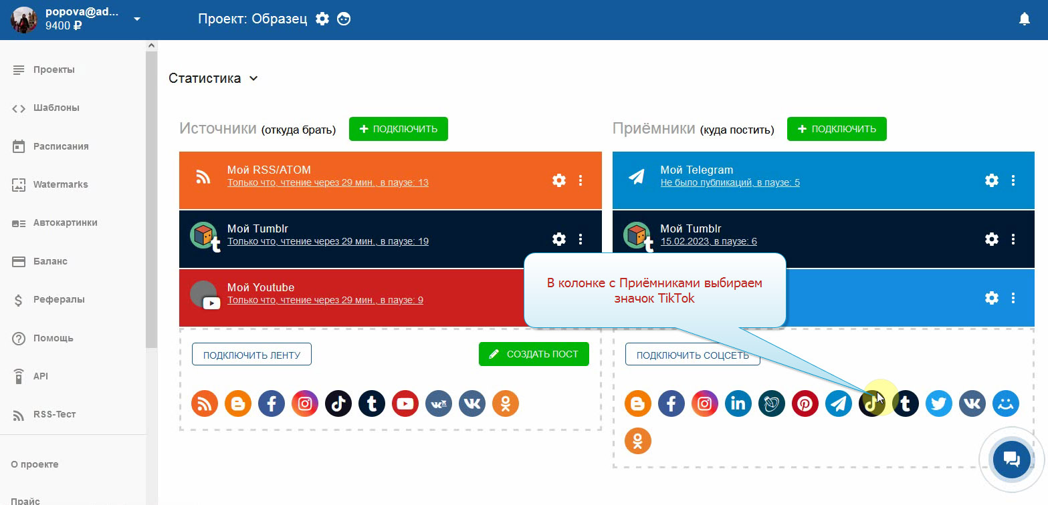This screenshot has height=505, width=1048.
Task: Go to Шаблоны in the sidebar
Action: [56, 108]
